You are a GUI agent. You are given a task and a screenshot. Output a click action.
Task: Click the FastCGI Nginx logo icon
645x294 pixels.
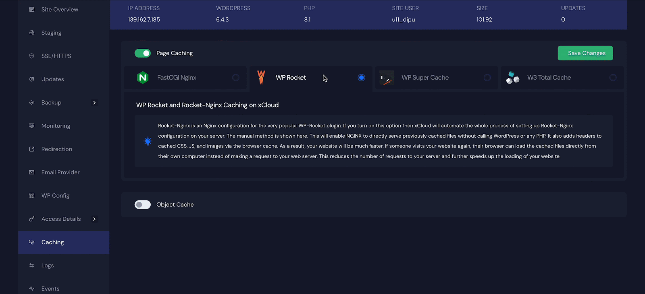(143, 77)
